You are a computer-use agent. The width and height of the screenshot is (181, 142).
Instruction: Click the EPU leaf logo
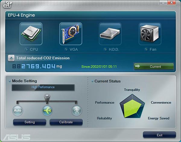click(8, 5)
